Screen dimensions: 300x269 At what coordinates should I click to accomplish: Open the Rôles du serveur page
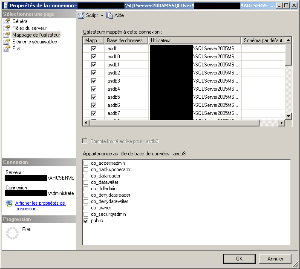pyautogui.click(x=29, y=28)
